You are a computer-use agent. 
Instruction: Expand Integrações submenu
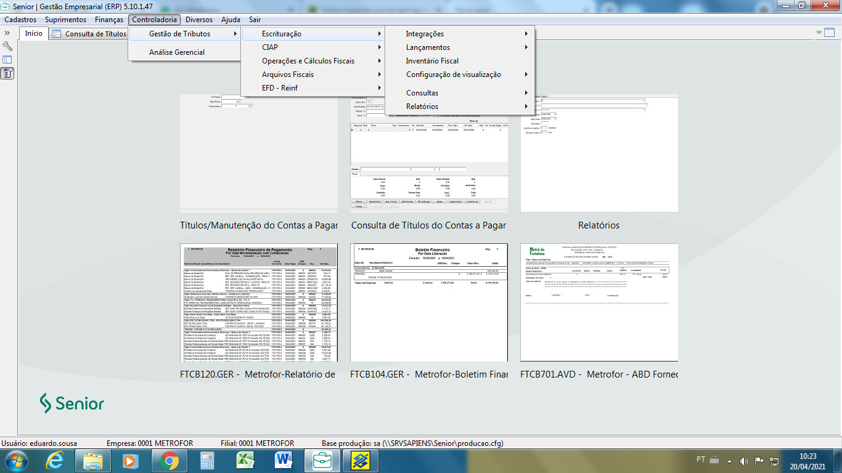click(x=460, y=34)
